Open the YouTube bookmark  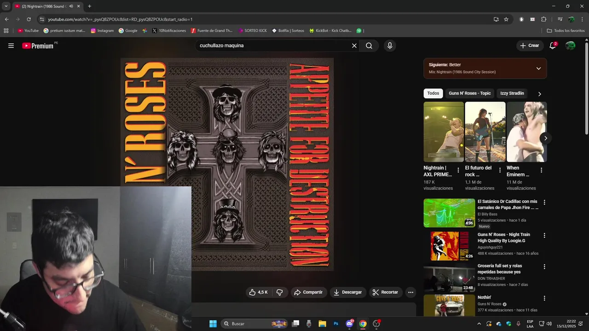pos(28,31)
